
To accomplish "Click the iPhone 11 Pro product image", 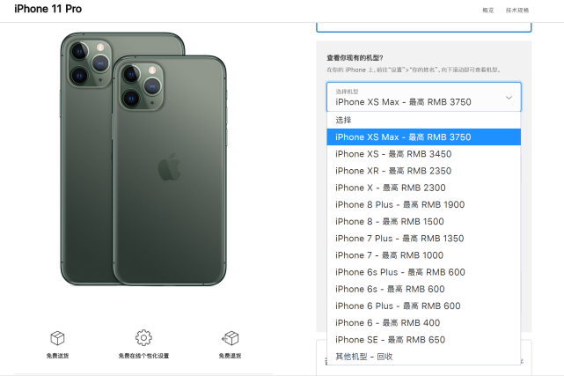I will [143, 159].
